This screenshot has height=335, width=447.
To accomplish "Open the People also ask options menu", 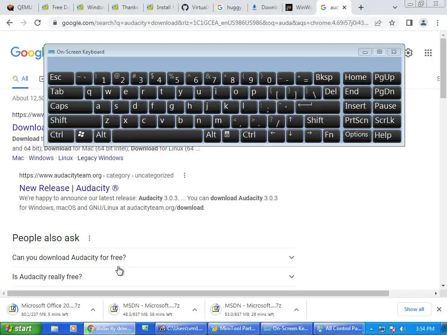I will tap(89, 238).
